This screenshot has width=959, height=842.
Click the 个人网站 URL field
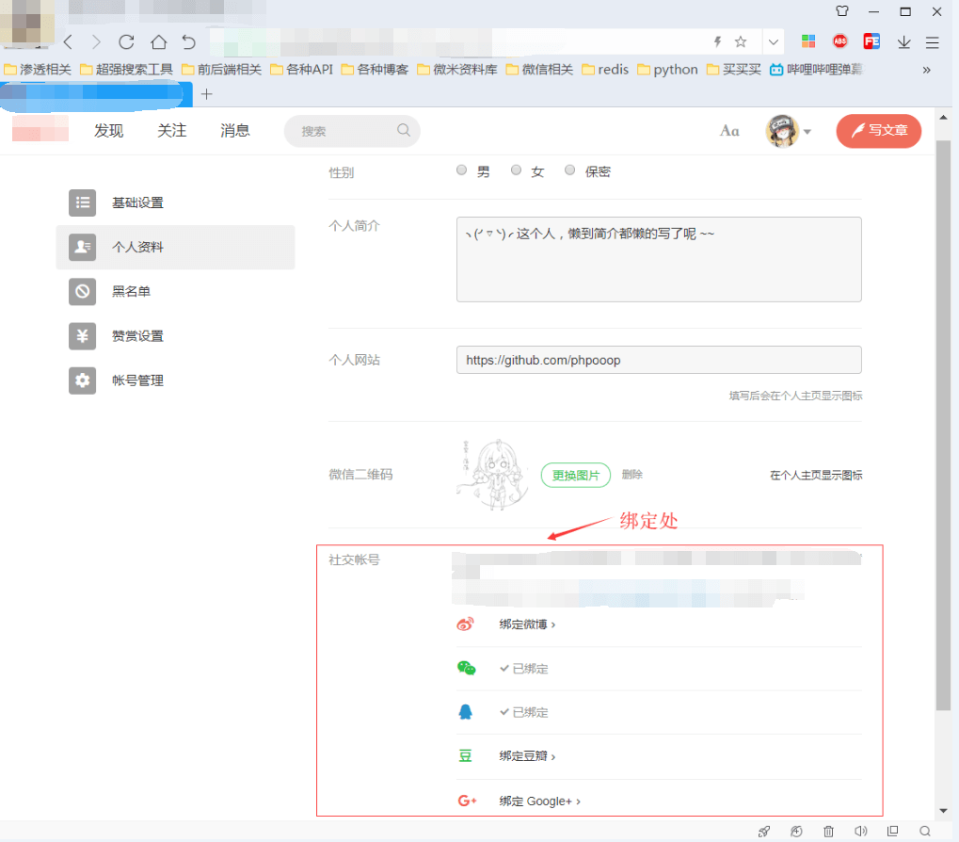tap(659, 360)
